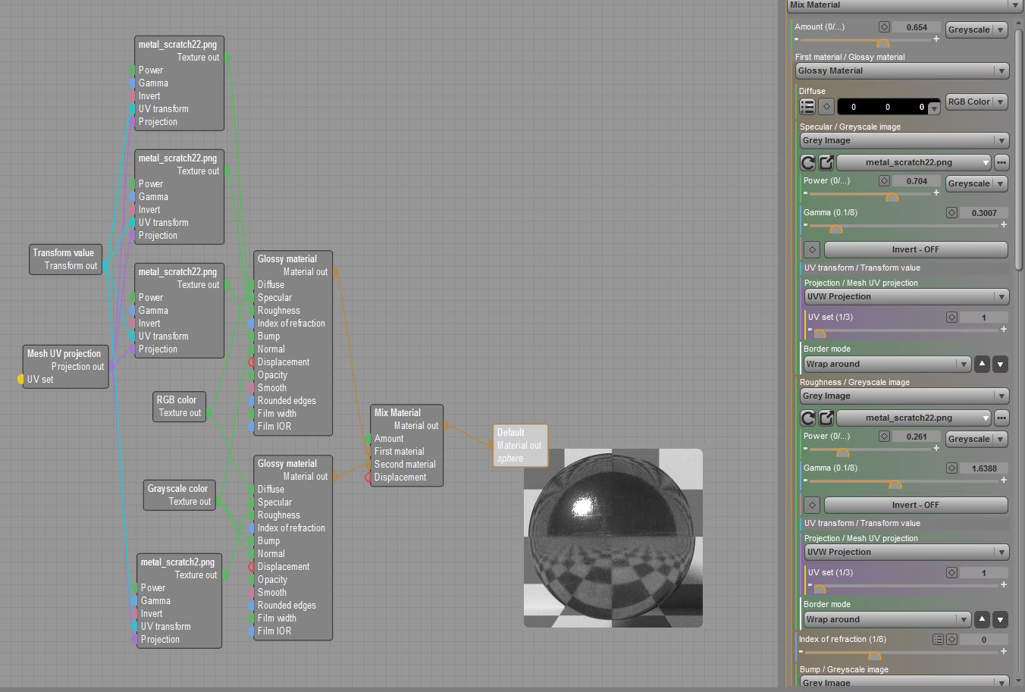Click Texture out pin on Grayscale color node
Viewport: 1025px width, 692px height.
pyautogui.click(x=218, y=501)
